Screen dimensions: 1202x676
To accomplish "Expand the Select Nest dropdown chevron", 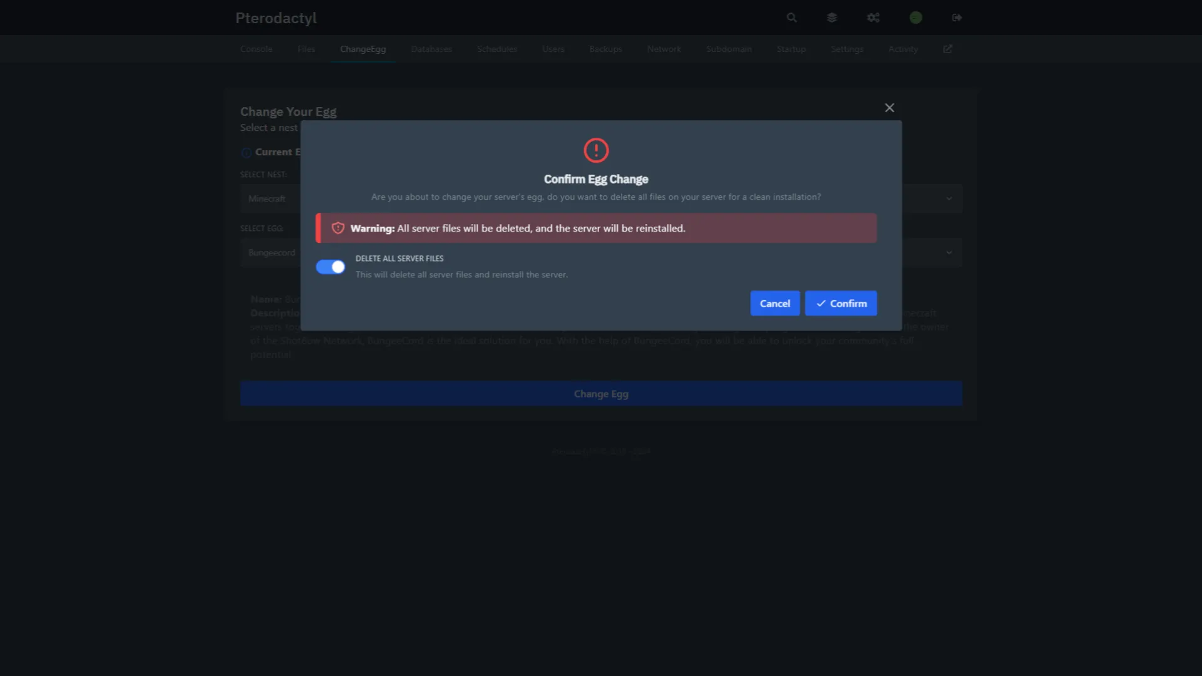I will coord(948,199).
